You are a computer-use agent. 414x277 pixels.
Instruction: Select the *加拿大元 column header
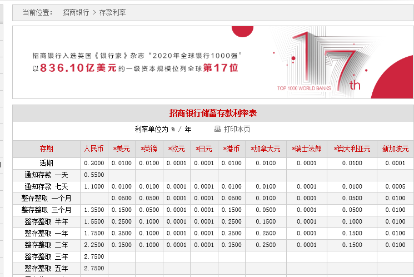click(x=266, y=149)
